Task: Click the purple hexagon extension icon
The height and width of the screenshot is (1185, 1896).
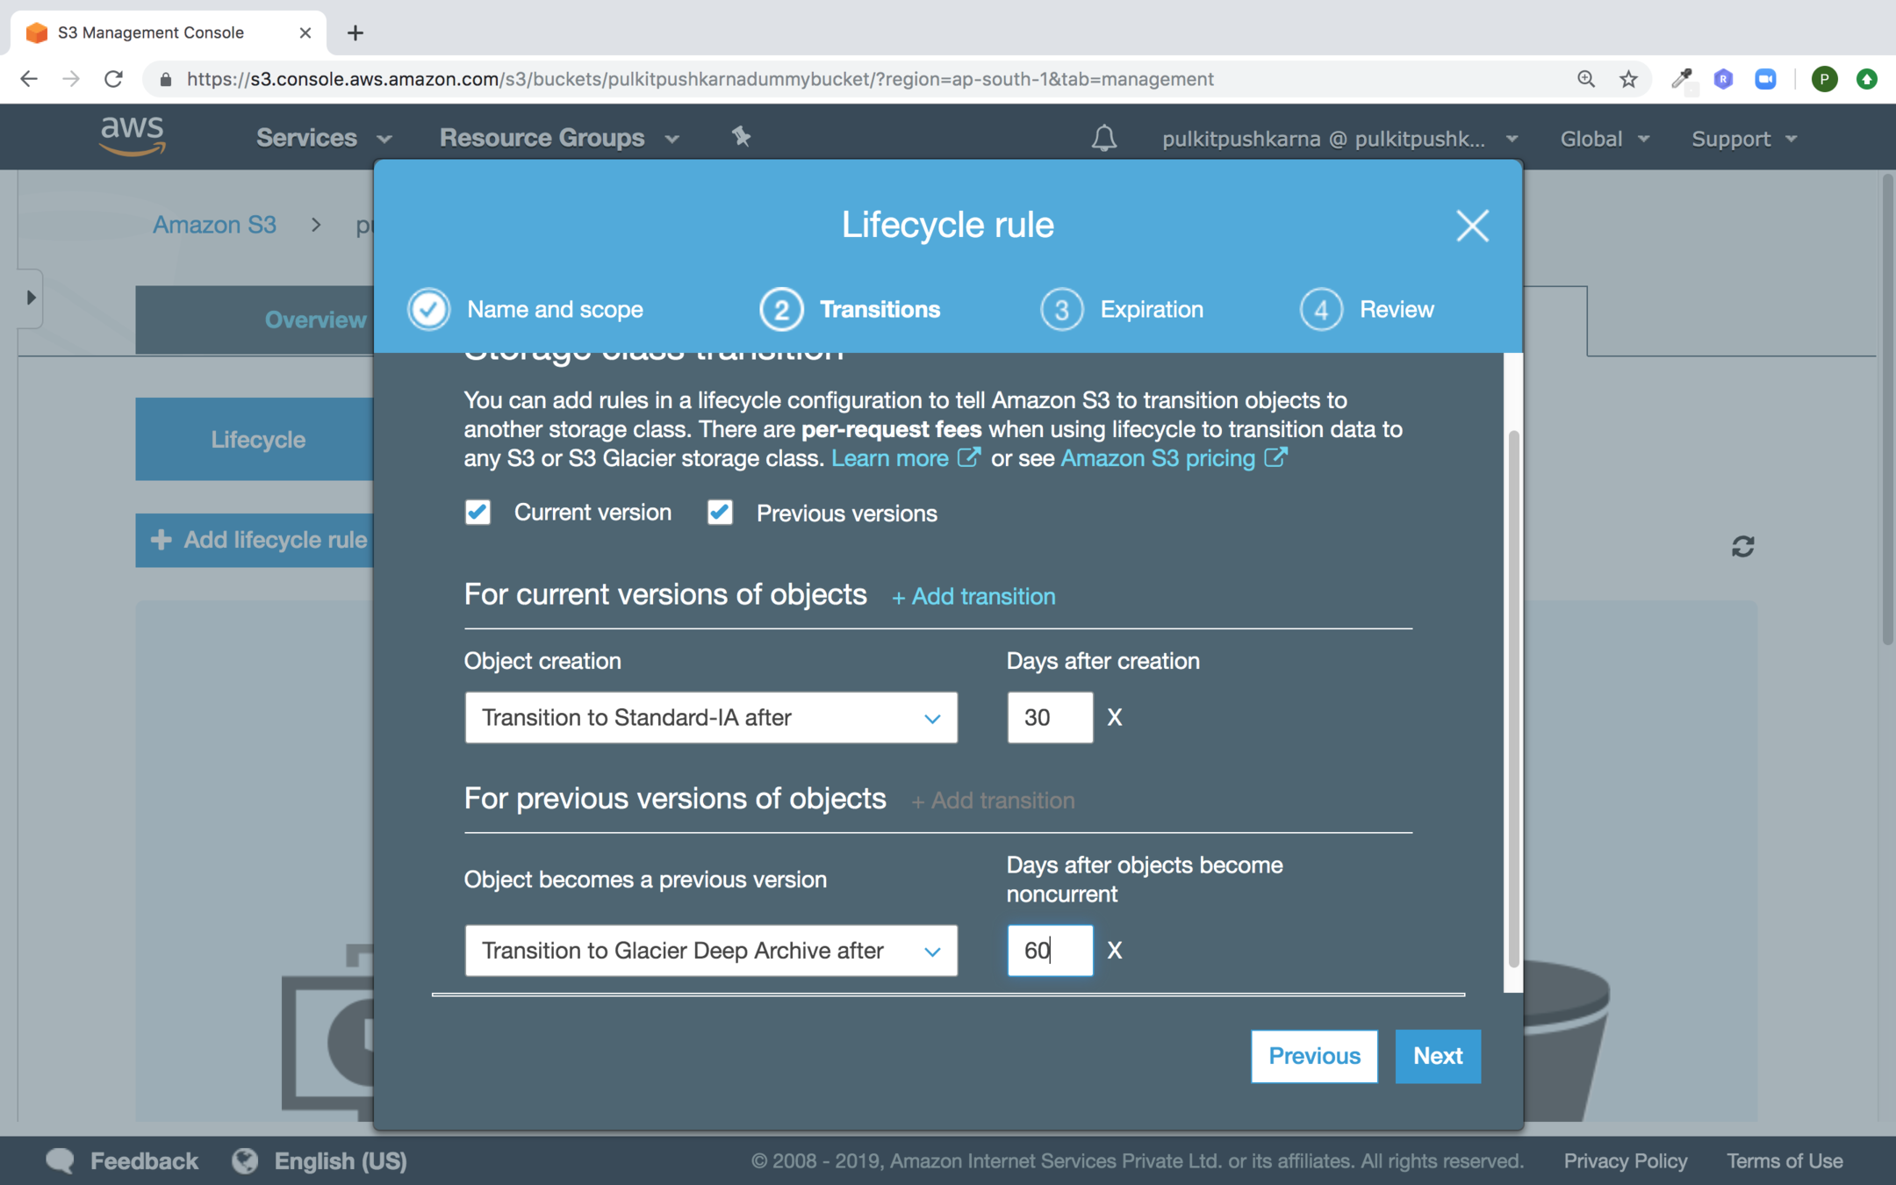Action: pos(1724,79)
